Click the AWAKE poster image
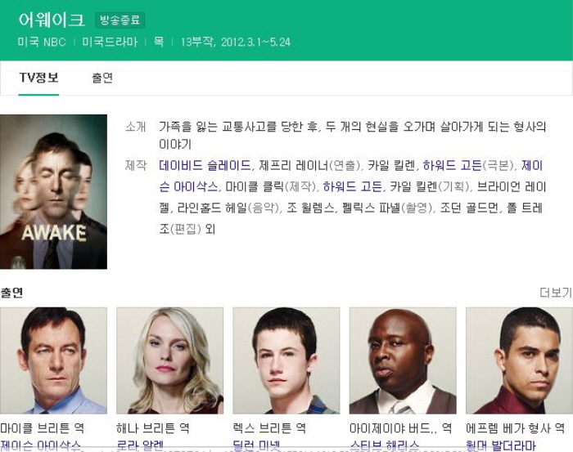Viewport: 573px width, 452px height. tap(53, 192)
